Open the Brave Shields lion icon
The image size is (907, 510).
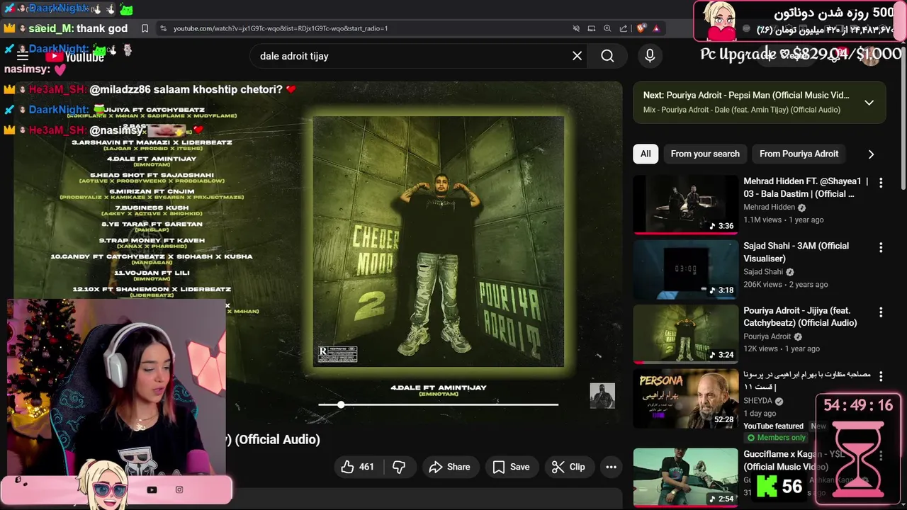[641, 28]
